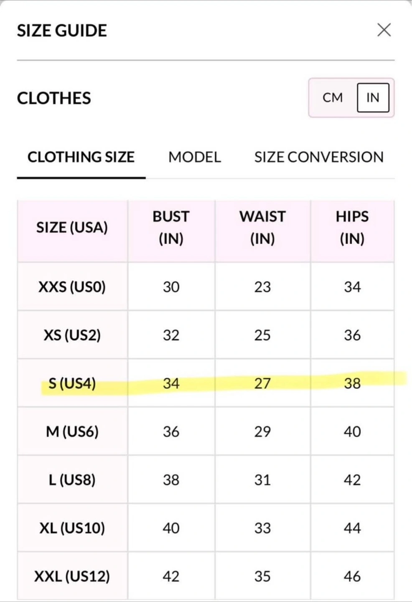412x602 pixels.
Task: Click the XXS (US0) size cell
Action: [x=72, y=287]
